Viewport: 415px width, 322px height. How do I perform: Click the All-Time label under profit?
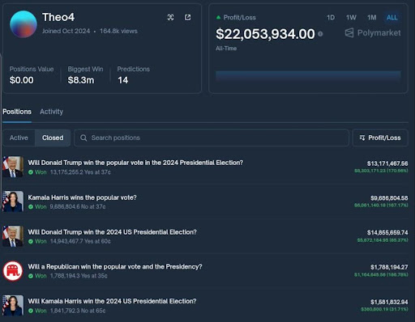[x=226, y=49]
